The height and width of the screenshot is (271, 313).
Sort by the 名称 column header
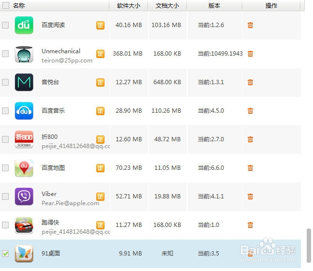(19, 6)
